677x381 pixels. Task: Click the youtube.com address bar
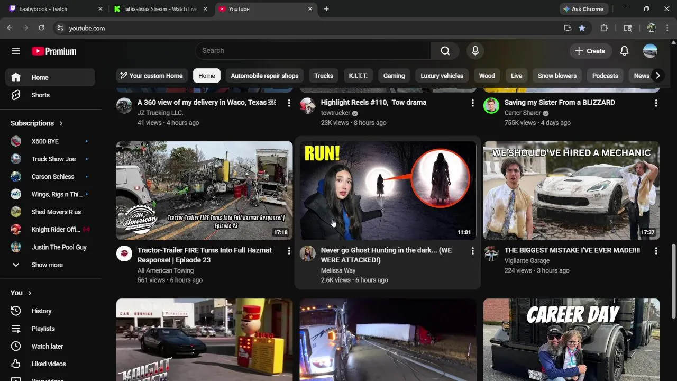pos(307,28)
